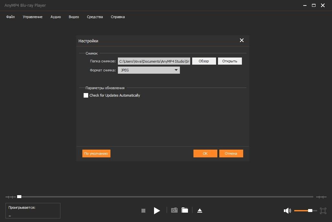Image resolution: width=332 pixels, height=222 pixels.
Task: Open the Видео menu
Action: (74, 17)
